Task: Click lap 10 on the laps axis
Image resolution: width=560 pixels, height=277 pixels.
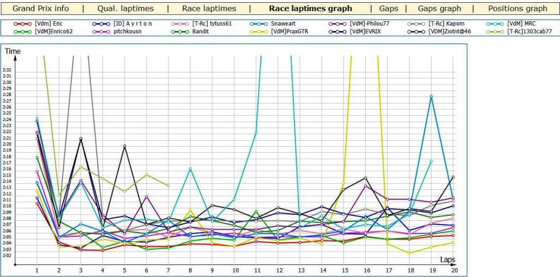Action: [234, 270]
